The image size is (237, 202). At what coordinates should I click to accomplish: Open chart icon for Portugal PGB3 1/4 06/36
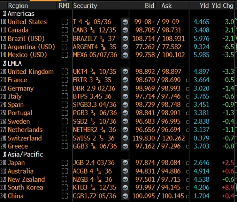[125, 113]
